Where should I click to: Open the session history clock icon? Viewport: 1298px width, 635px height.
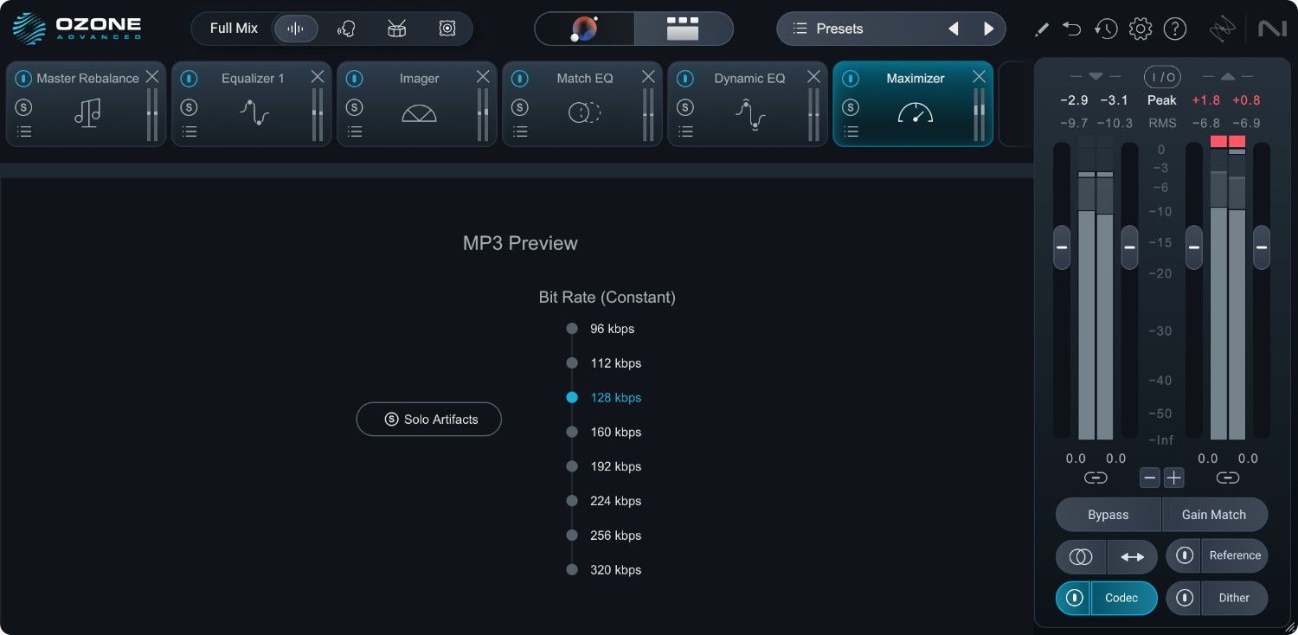(1106, 28)
